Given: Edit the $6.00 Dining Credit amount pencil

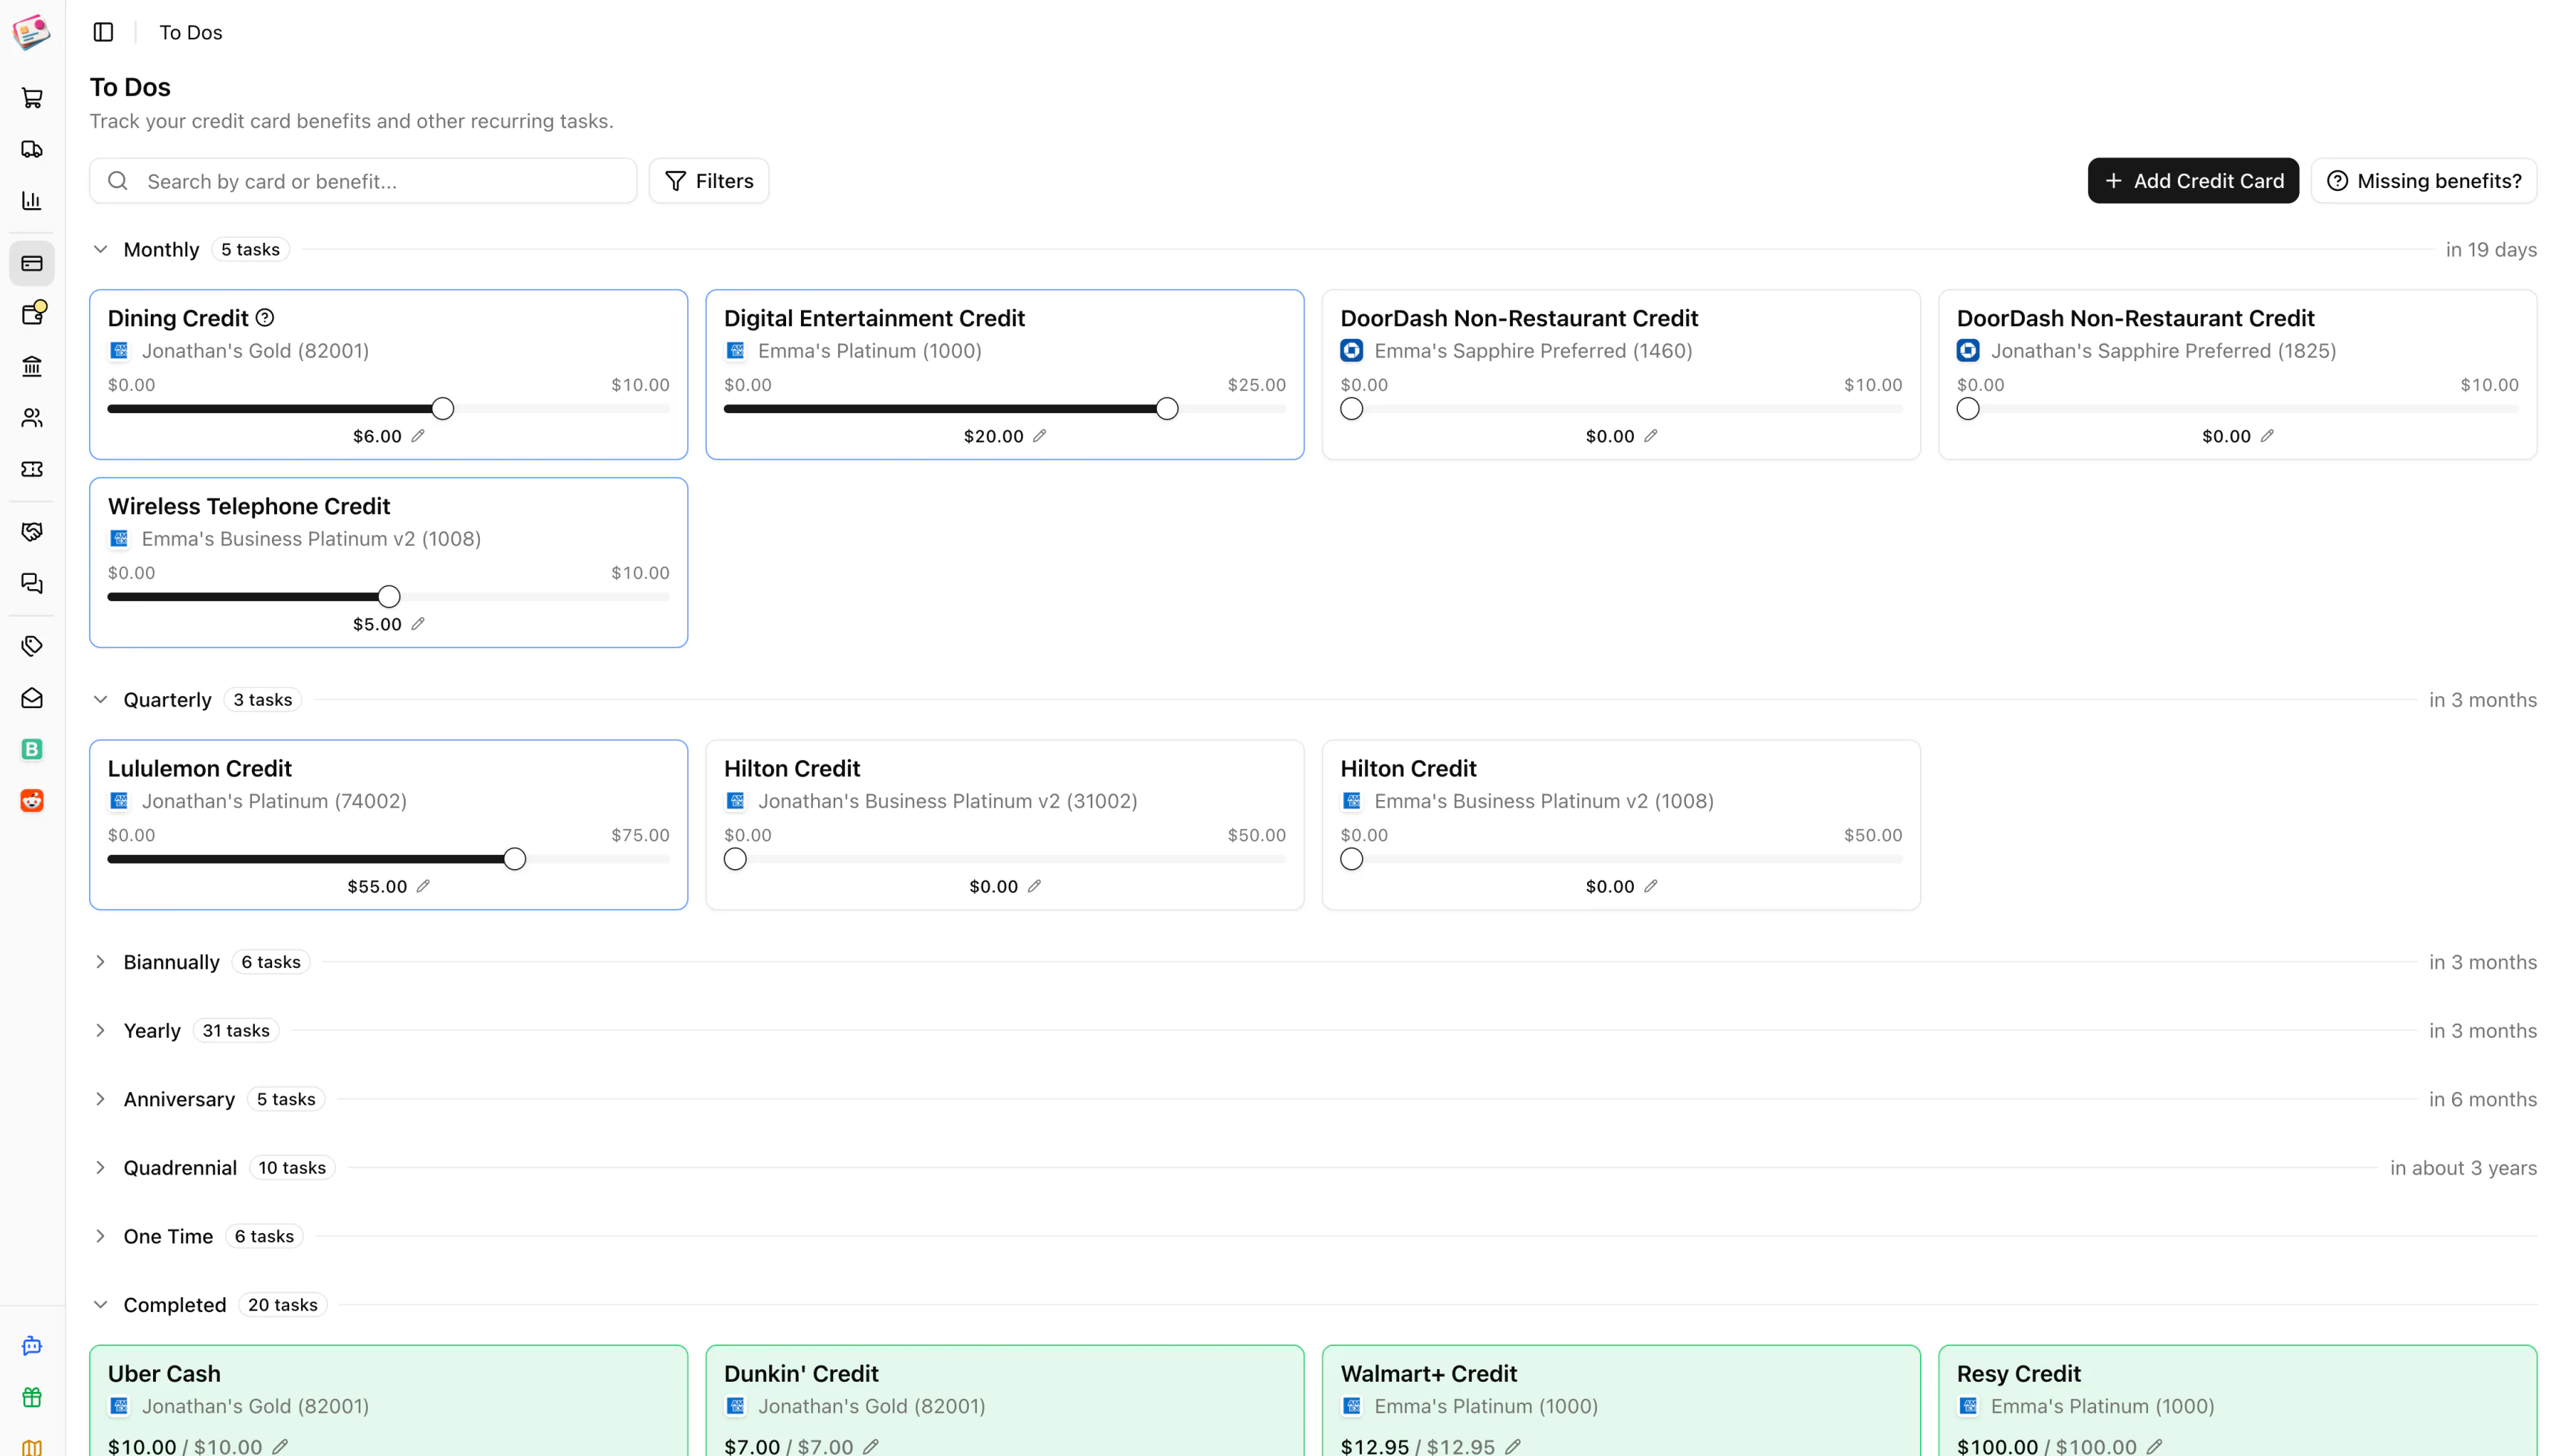Looking at the screenshot, I should pos(418,436).
